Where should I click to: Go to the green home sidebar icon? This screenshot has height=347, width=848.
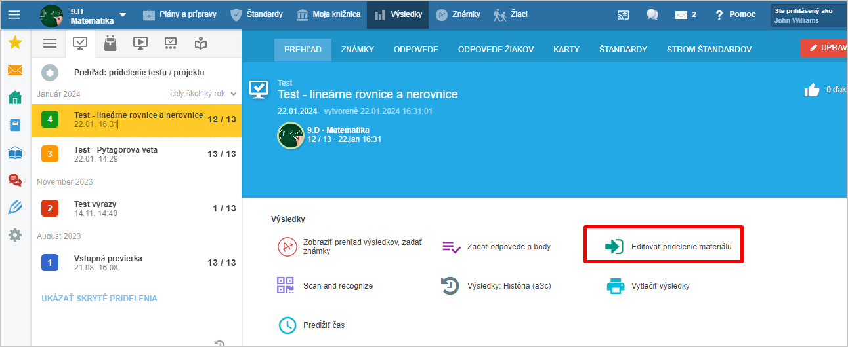point(15,98)
